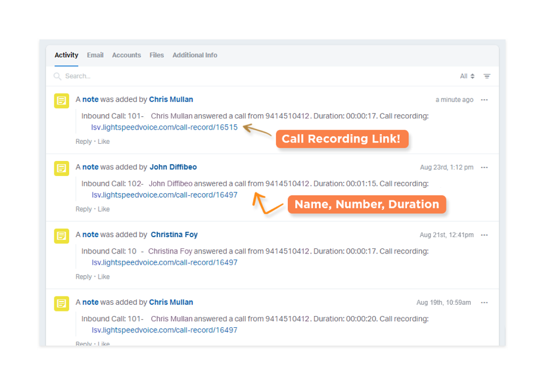Click the magnifier search icon
The image size is (545, 385).
[57, 76]
